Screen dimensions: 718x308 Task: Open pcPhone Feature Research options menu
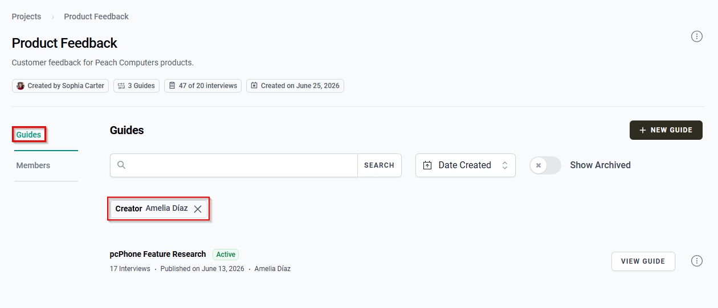[696, 261]
